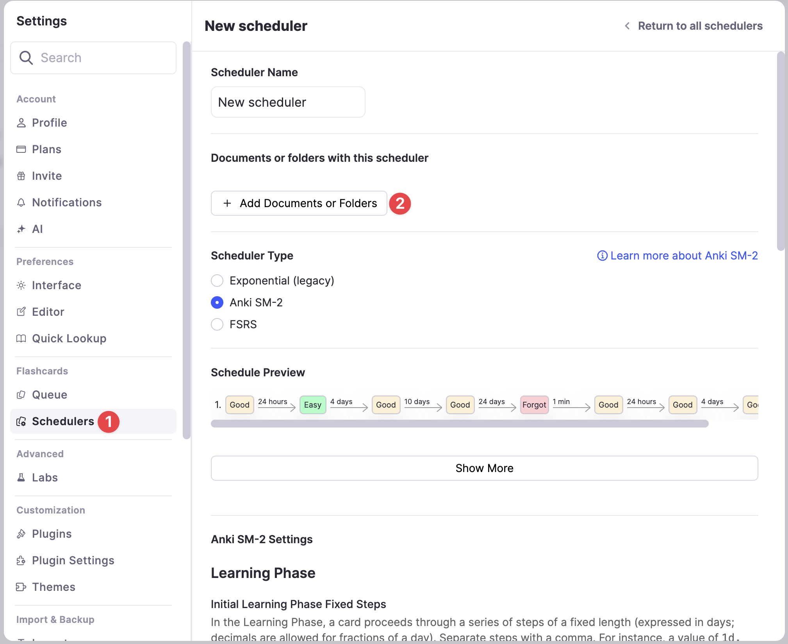Click the AI sparkle icon

click(x=21, y=229)
